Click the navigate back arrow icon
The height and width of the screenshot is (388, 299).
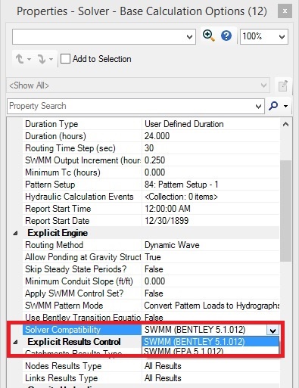[20, 59]
